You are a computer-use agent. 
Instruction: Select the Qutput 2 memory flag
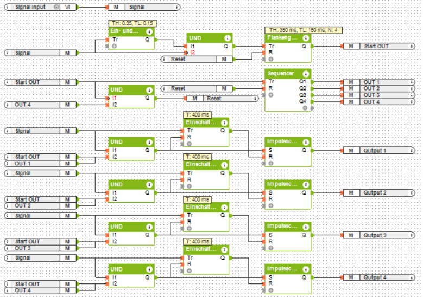pos(379,193)
